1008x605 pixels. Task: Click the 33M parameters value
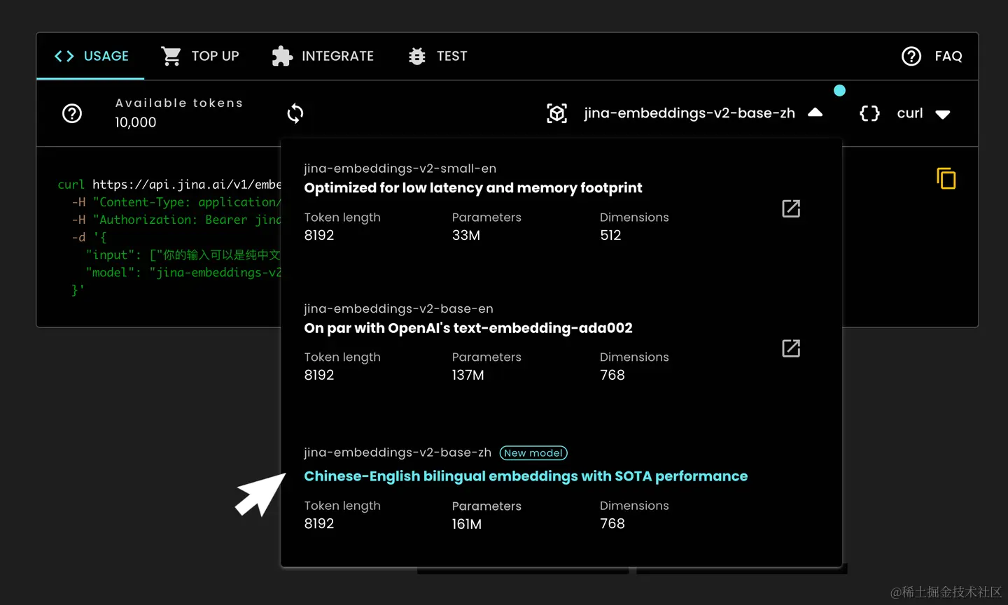466,236
